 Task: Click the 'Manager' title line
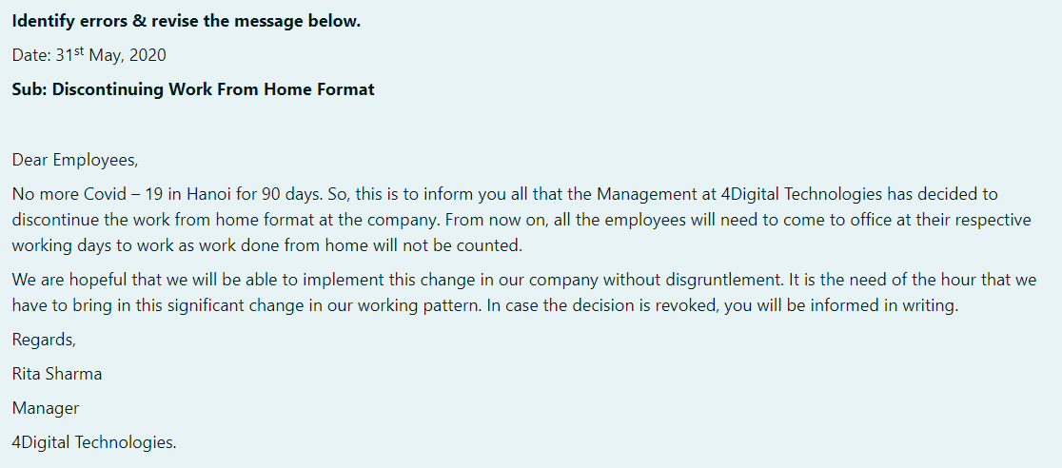click(46, 408)
